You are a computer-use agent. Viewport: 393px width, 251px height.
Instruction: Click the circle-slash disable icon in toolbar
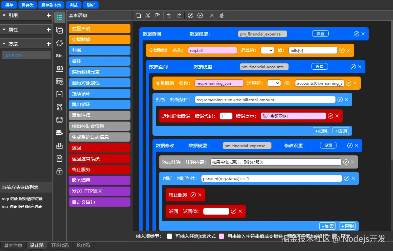tap(191, 15)
